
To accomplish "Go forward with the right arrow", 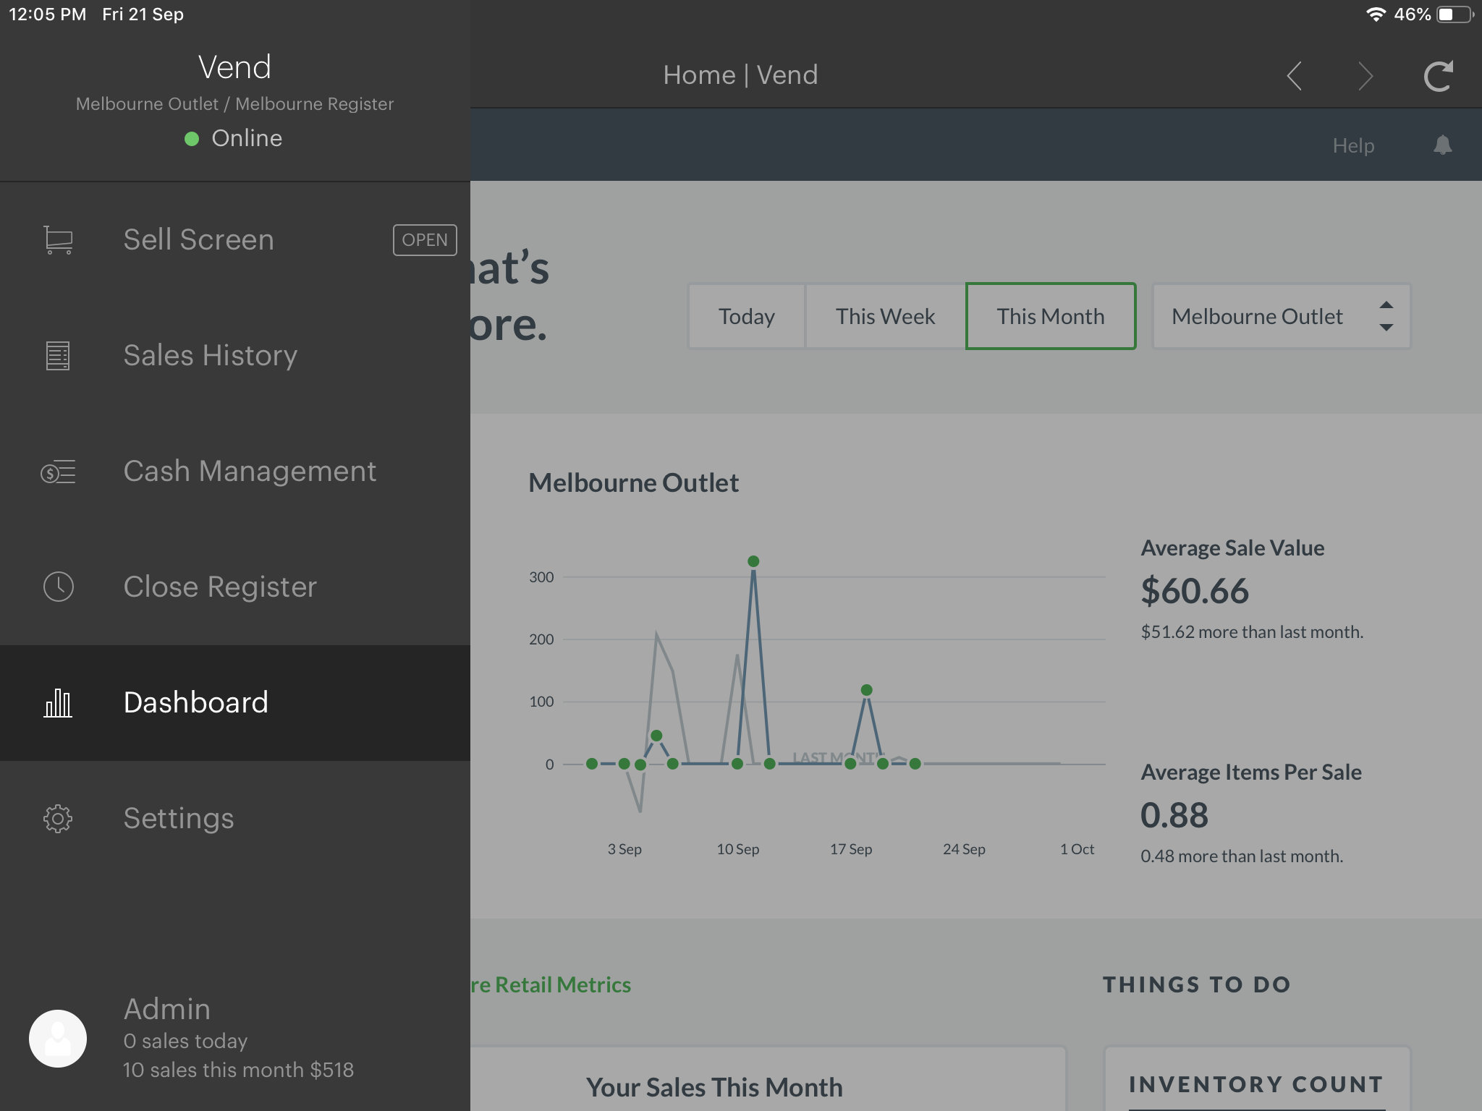I will pos(1365,76).
